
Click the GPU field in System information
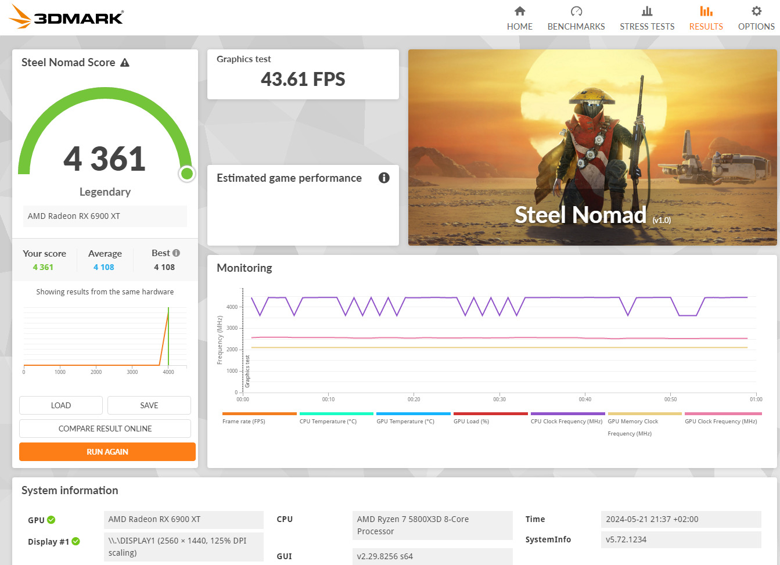tap(184, 519)
